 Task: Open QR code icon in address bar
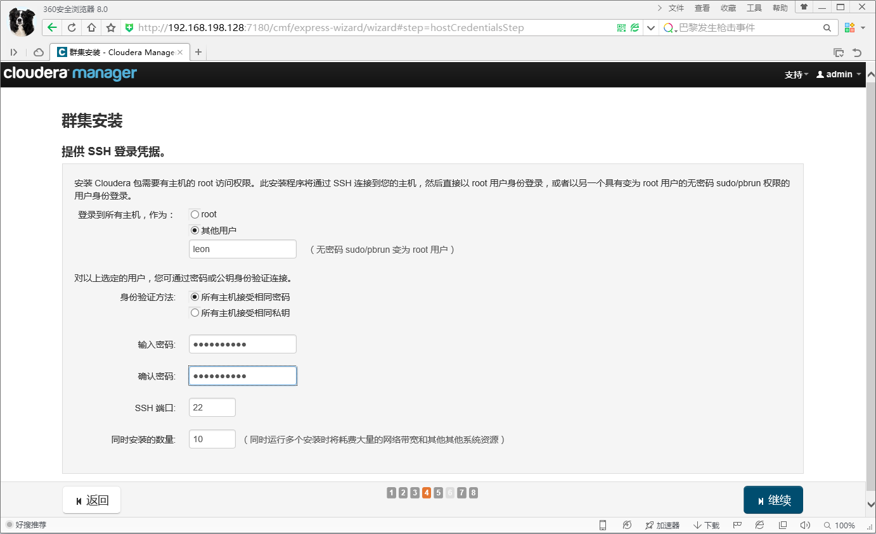point(621,28)
